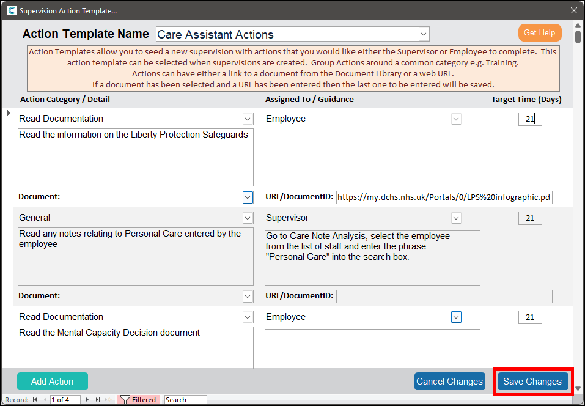Go to the previous record
The height and width of the screenshot is (406, 585).
tap(44, 400)
